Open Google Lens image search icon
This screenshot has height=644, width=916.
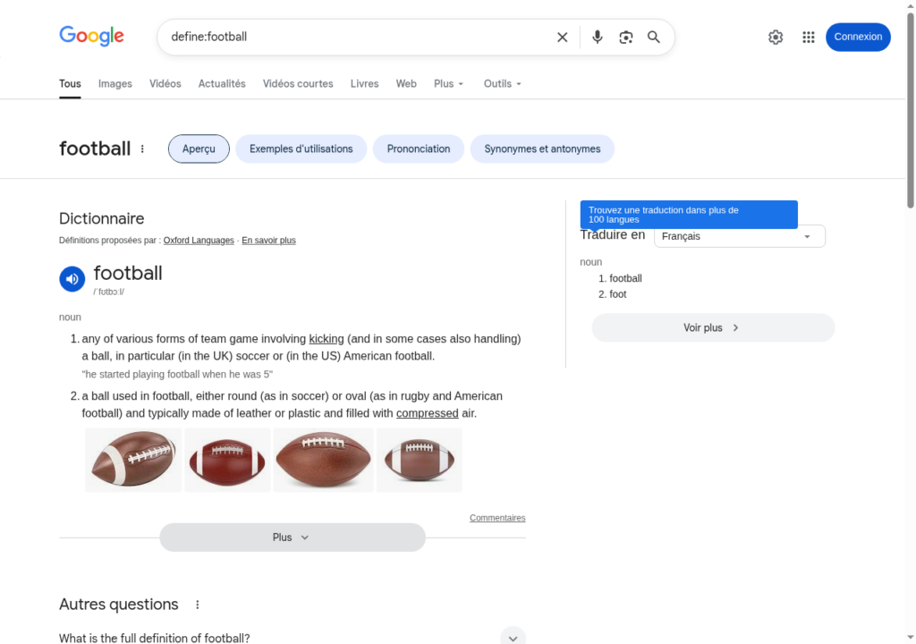pyautogui.click(x=626, y=37)
